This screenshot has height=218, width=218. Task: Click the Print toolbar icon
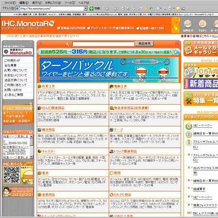pos(165,8)
